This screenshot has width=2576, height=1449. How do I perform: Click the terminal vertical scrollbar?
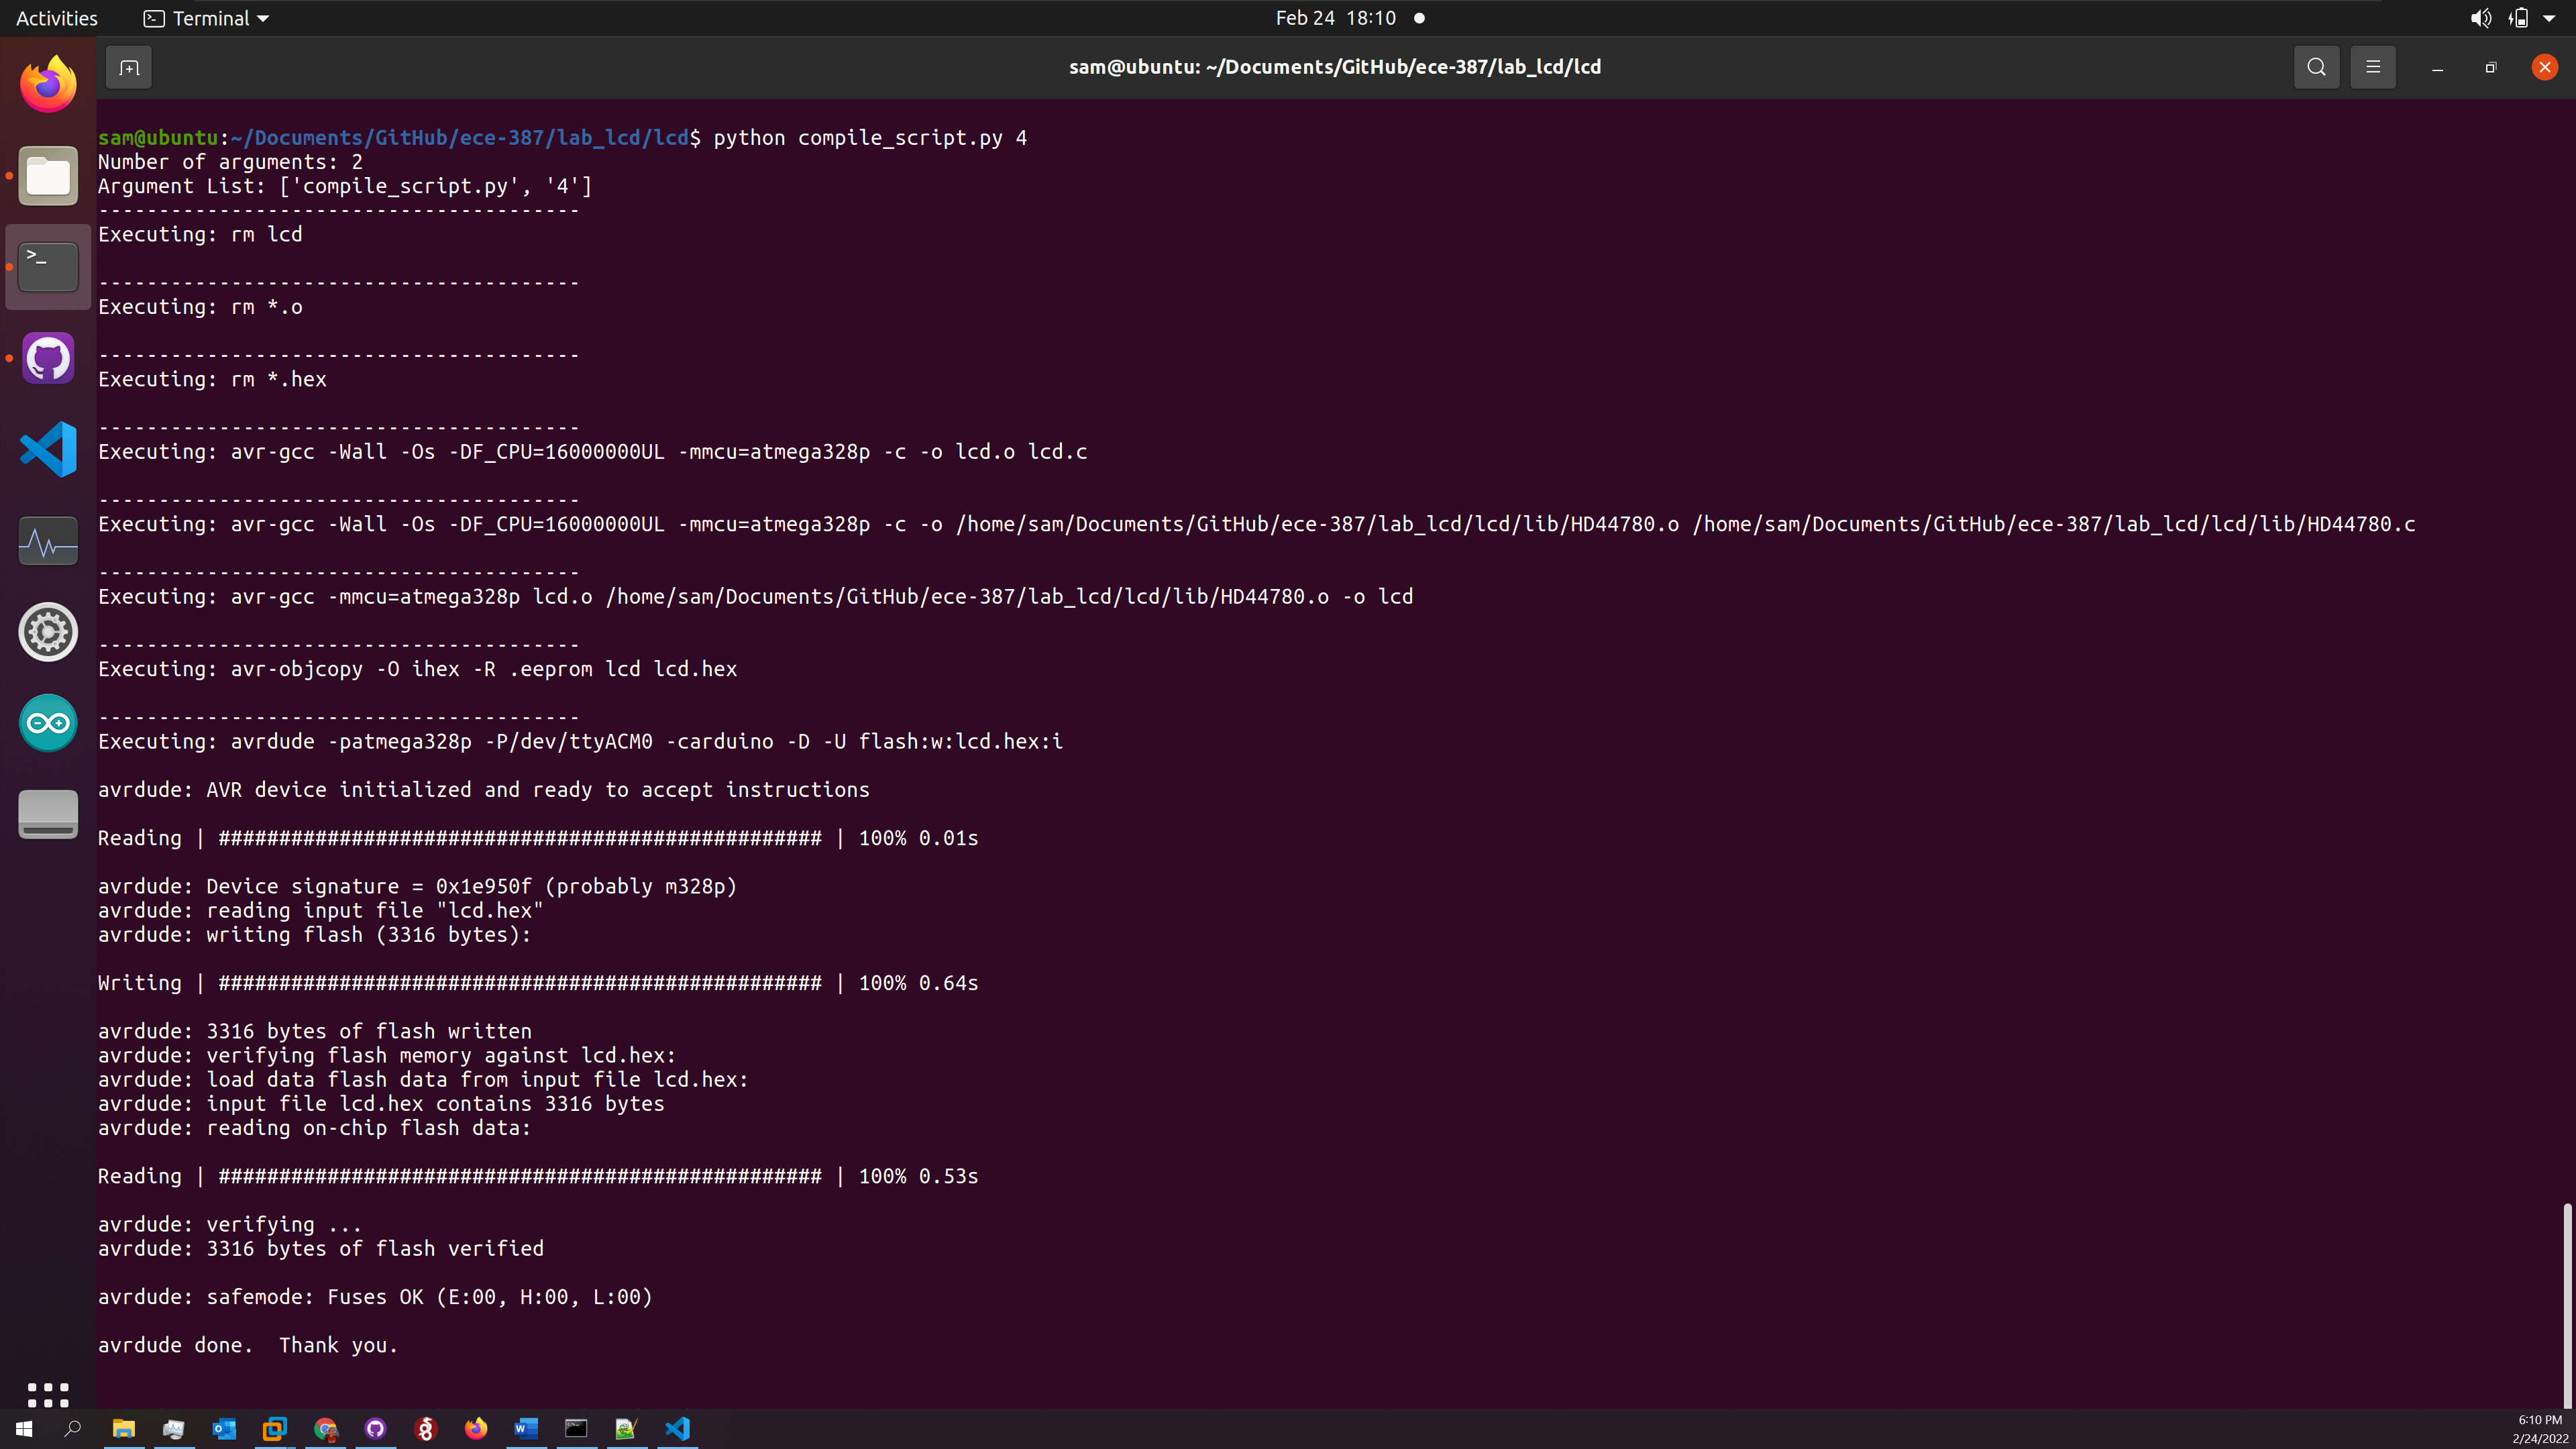2566,1305
